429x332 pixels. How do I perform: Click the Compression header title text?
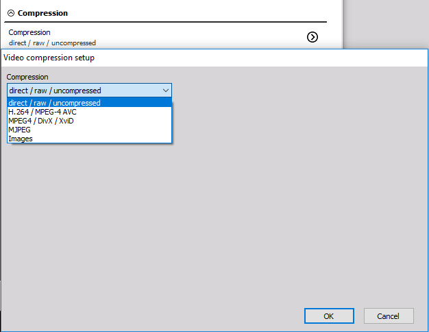tap(42, 13)
